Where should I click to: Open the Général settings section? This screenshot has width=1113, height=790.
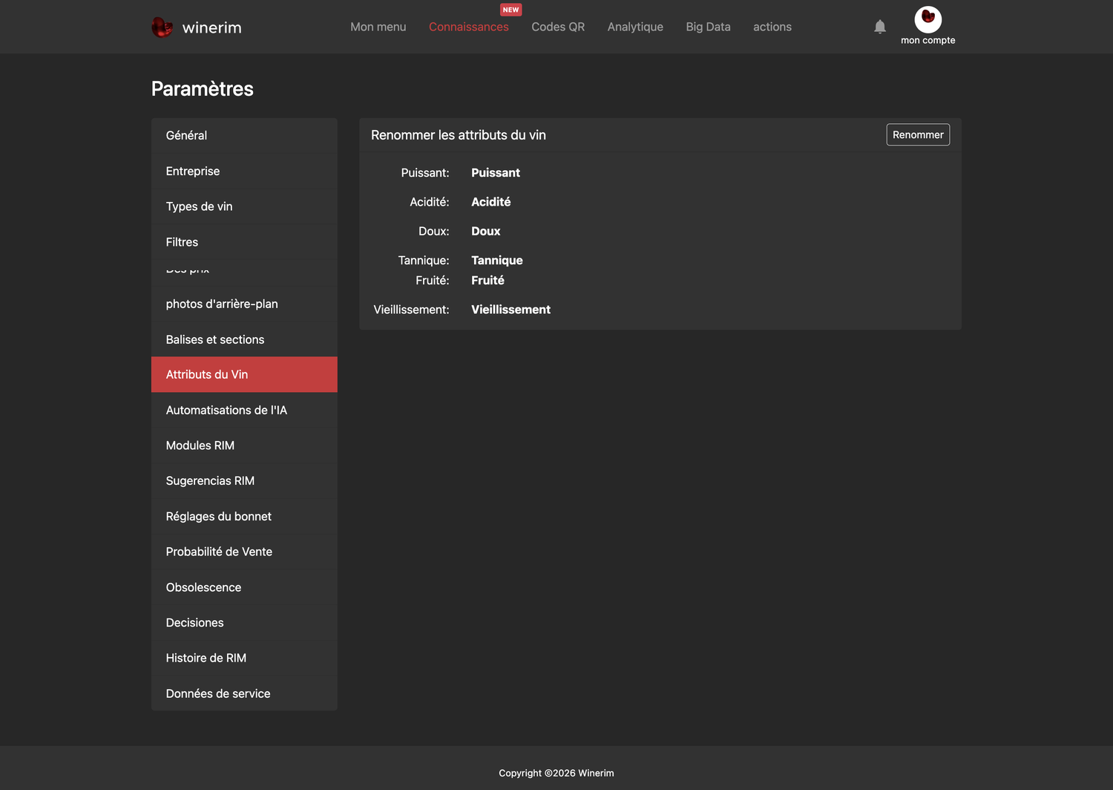pos(244,135)
